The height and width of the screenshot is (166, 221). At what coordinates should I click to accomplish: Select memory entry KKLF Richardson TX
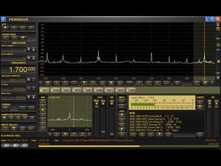pos(154,130)
